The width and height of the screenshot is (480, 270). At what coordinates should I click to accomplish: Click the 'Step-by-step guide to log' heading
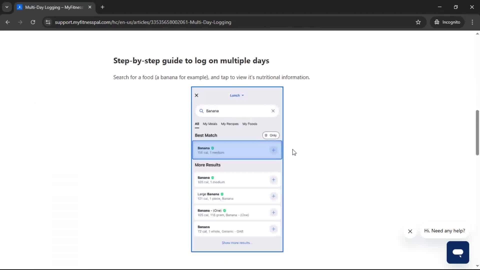pos(191,61)
